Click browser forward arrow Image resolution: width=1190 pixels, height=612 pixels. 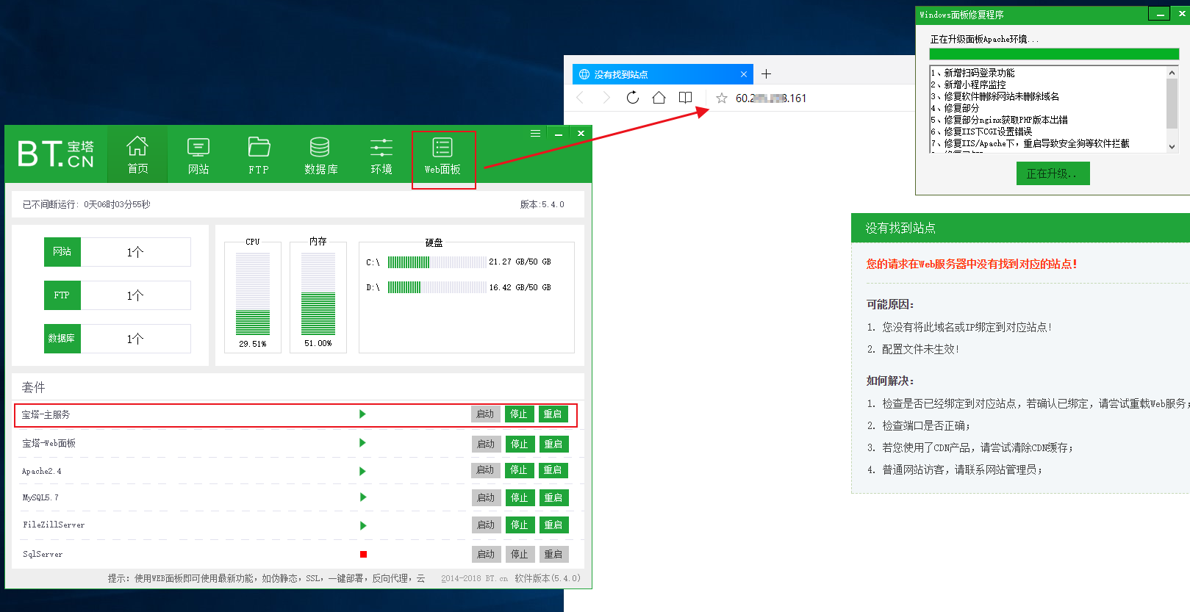[606, 98]
